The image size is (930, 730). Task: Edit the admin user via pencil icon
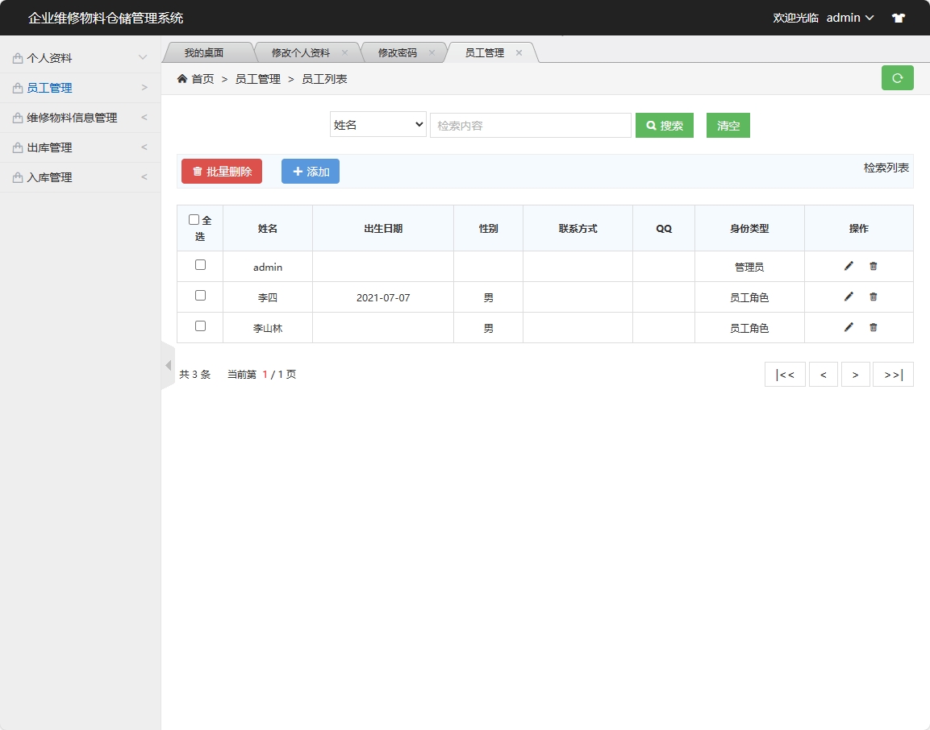pos(848,265)
